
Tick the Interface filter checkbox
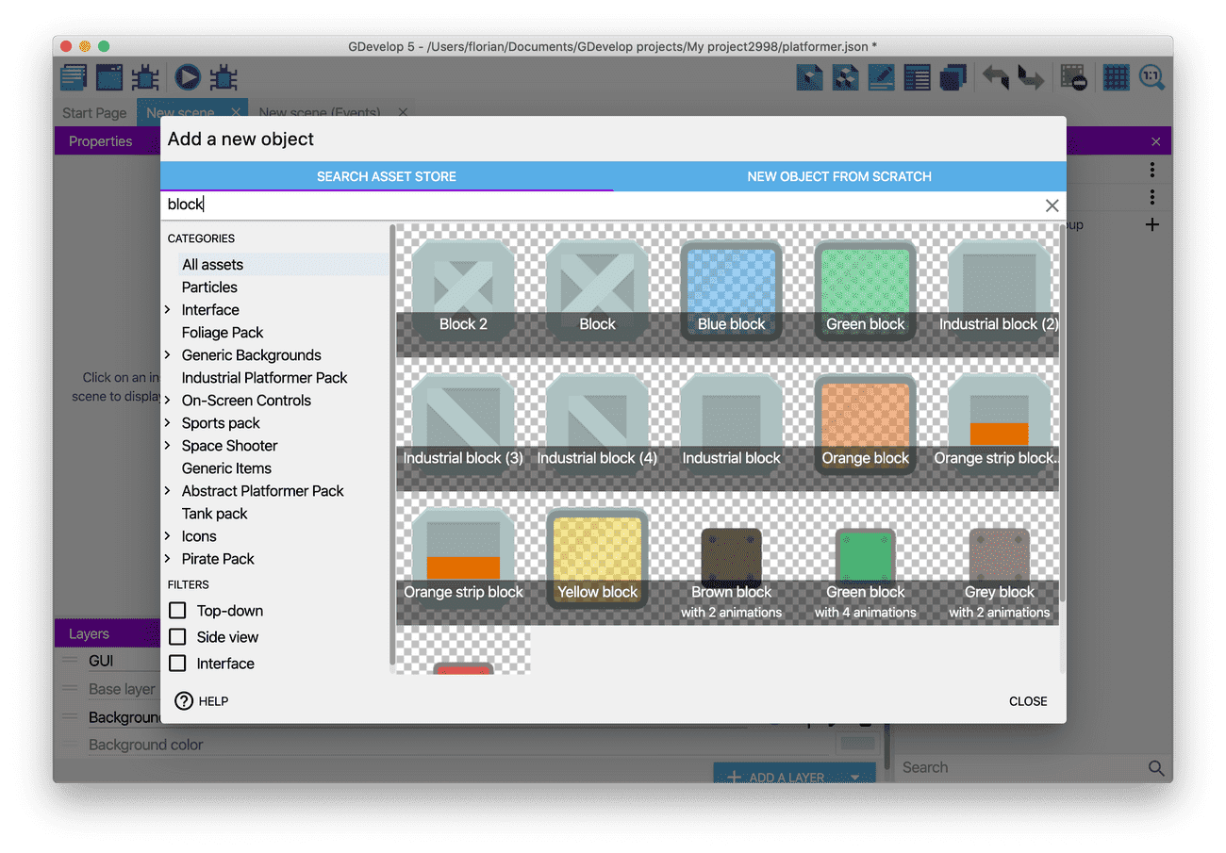tap(177, 664)
